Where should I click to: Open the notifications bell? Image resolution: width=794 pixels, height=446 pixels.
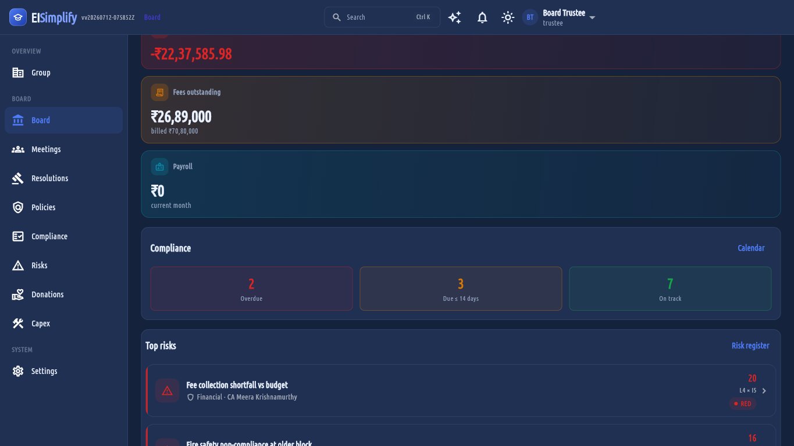coord(482,17)
